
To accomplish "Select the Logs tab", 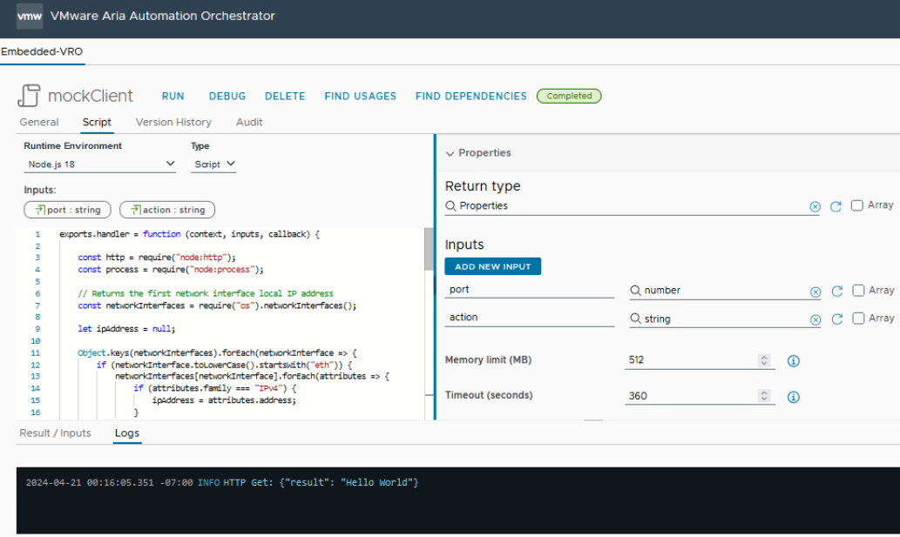I will [127, 433].
